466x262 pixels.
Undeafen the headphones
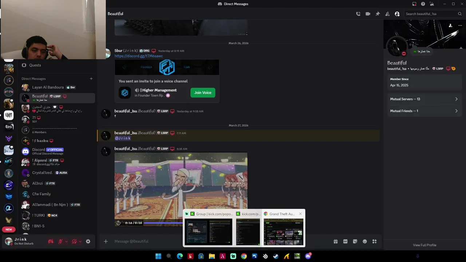tap(74, 241)
